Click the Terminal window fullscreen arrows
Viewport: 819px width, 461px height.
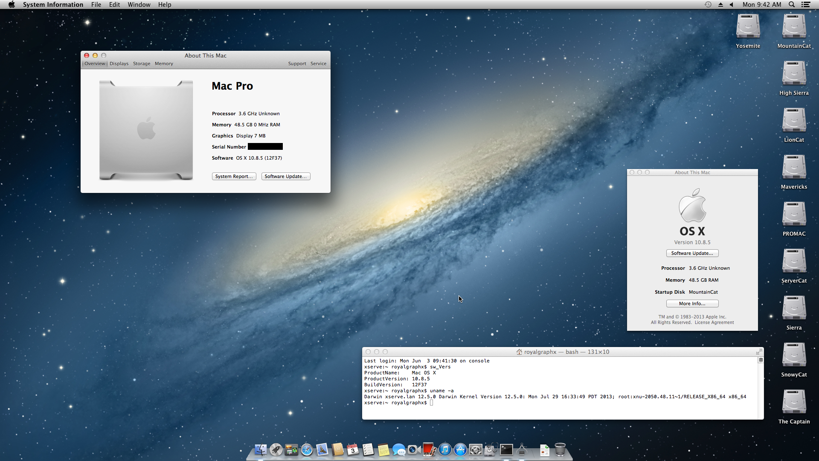[759, 351]
